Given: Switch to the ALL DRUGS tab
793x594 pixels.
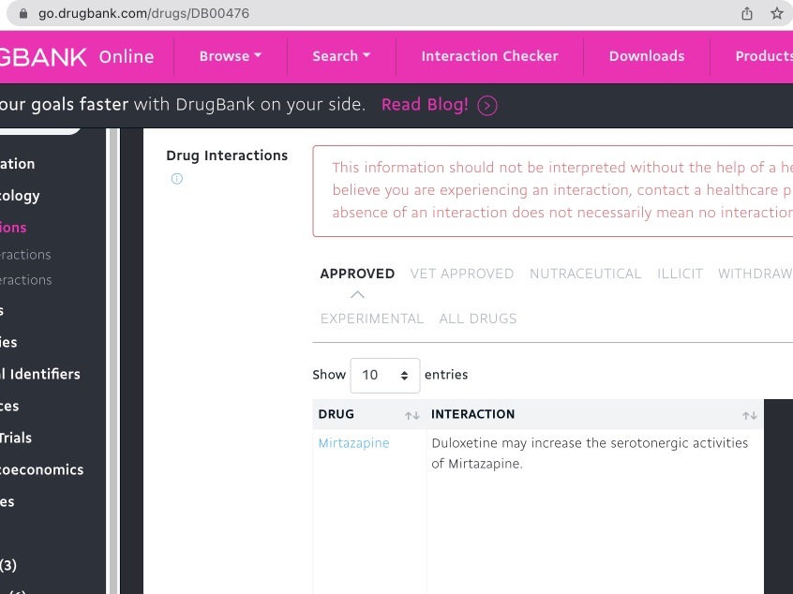Looking at the screenshot, I should [477, 319].
